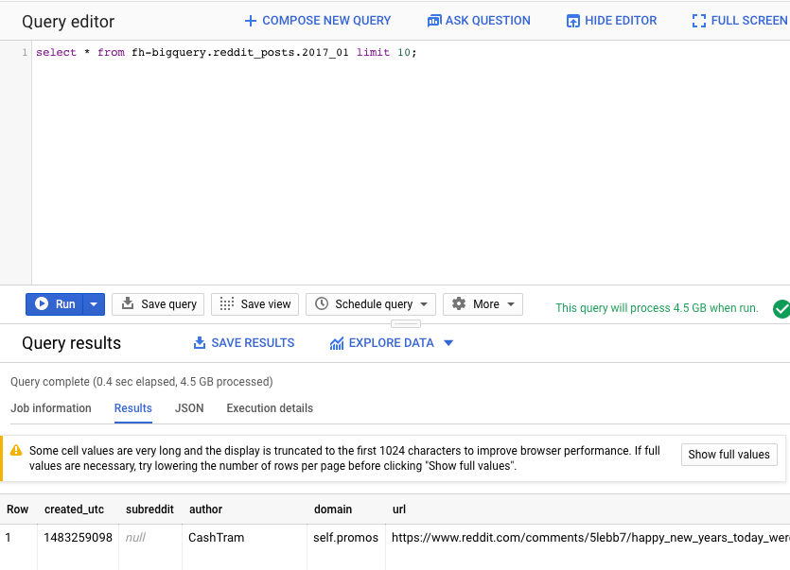Click the green query validation checkmark
Image resolution: width=790 pixels, height=570 pixels.
(781, 308)
